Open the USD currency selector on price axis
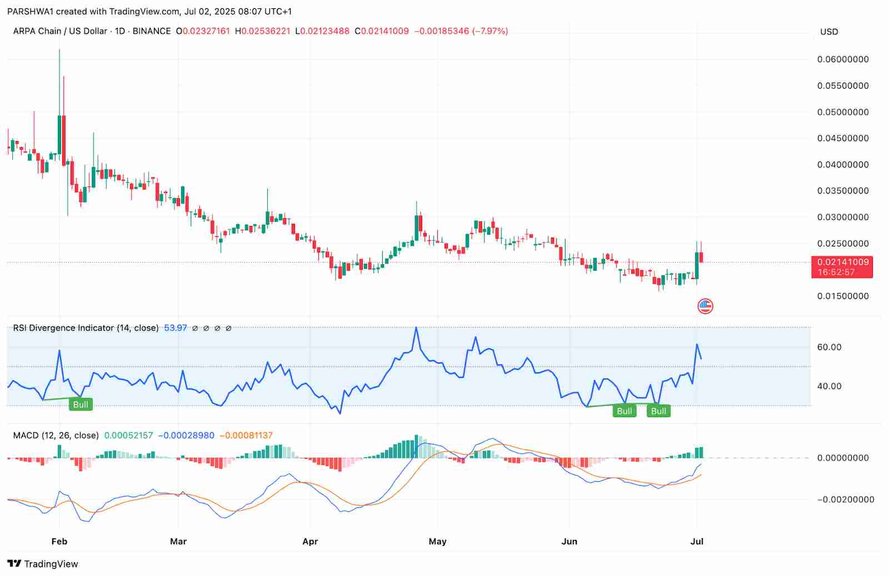 click(x=829, y=32)
